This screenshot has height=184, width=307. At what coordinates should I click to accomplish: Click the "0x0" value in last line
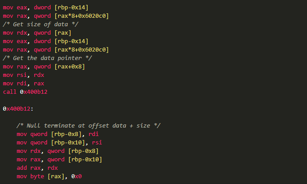(77, 176)
